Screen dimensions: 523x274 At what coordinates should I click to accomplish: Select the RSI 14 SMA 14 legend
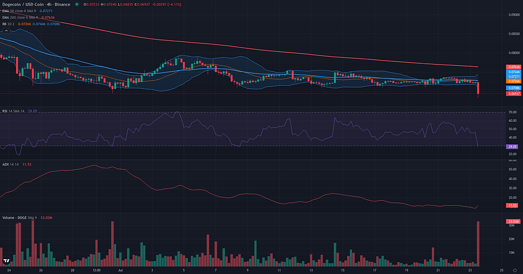coord(13,111)
